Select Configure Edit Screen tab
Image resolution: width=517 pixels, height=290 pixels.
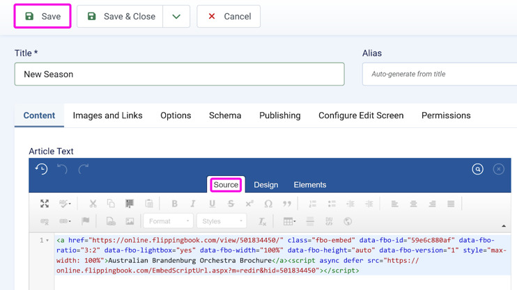point(361,115)
